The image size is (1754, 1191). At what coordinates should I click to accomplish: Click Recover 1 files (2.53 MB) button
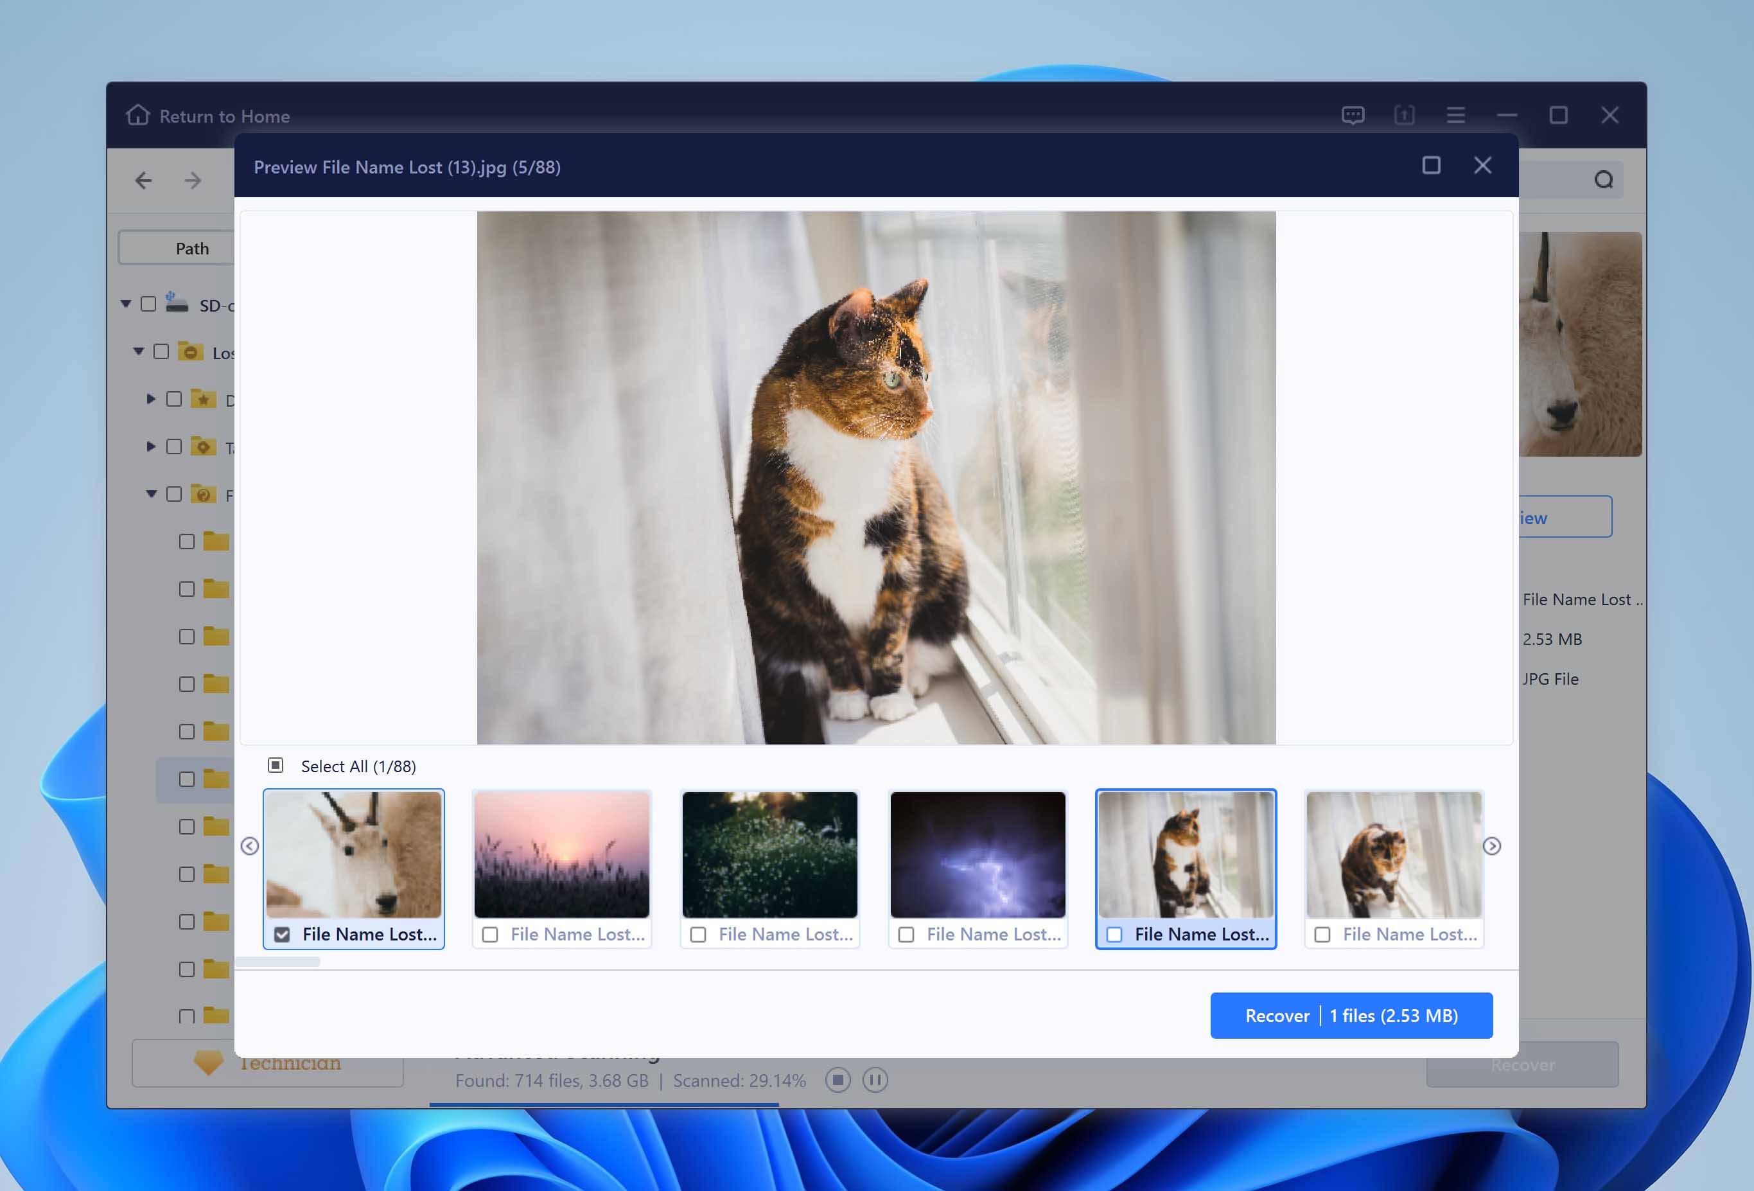(x=1351, y=1015)
